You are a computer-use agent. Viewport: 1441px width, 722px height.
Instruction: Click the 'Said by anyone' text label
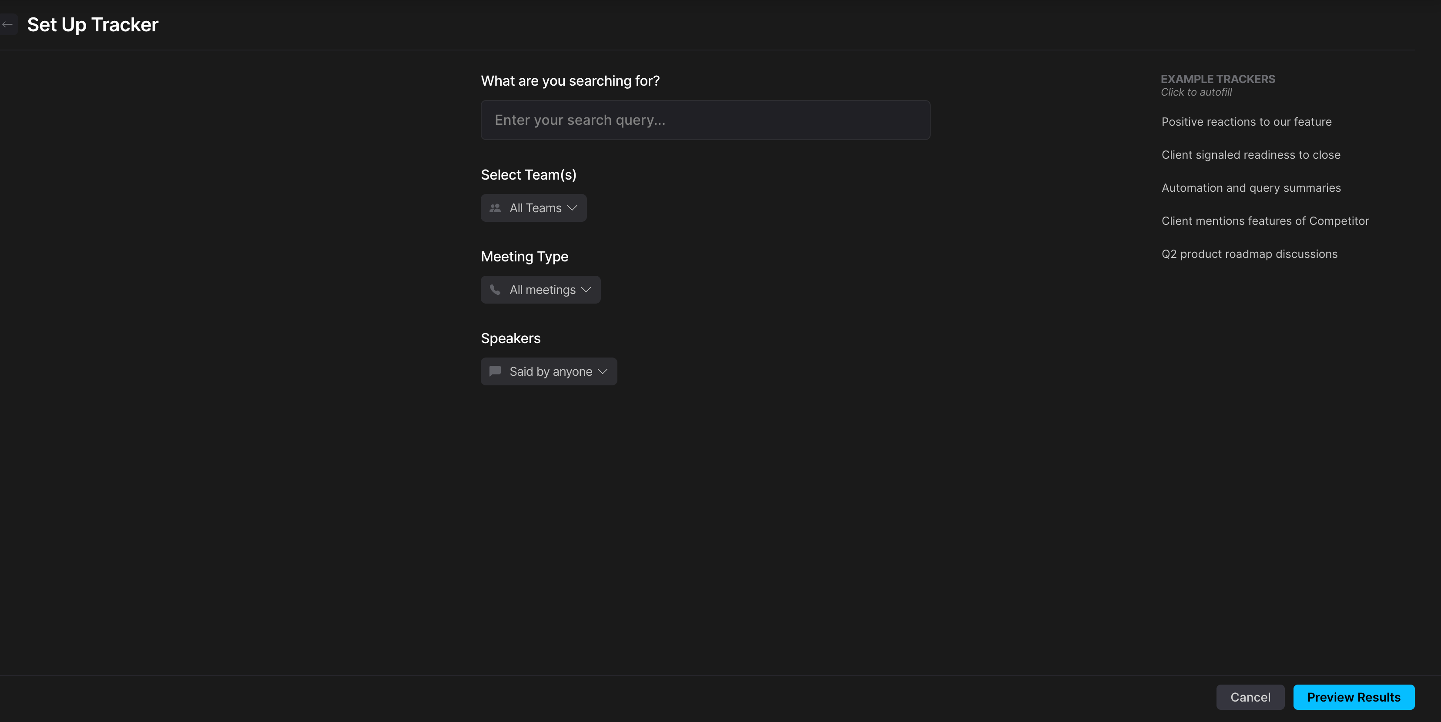[x=550, y=371]
